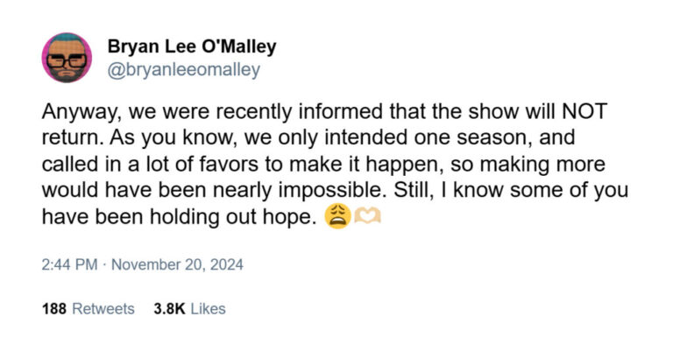673x351 pixels.
Task: Click the phrase holding out hope
Action: click(233, 217)
